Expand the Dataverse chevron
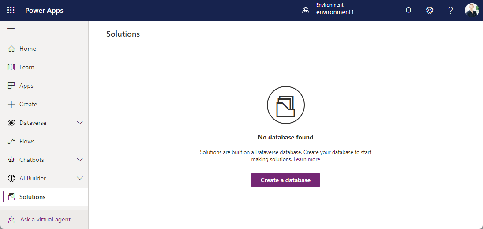 [x=80, y=123]
